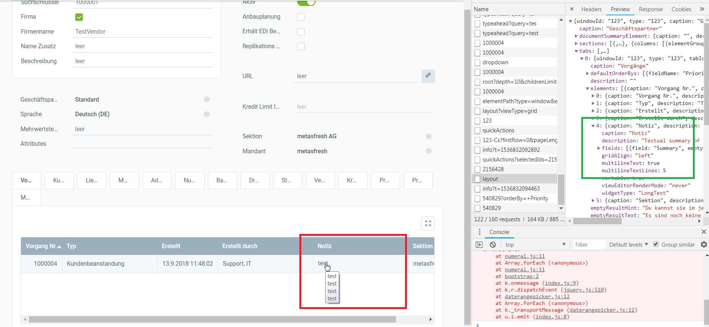Collapse the tabs node in preview
709x327 pixels.
(x=576, y=51)
